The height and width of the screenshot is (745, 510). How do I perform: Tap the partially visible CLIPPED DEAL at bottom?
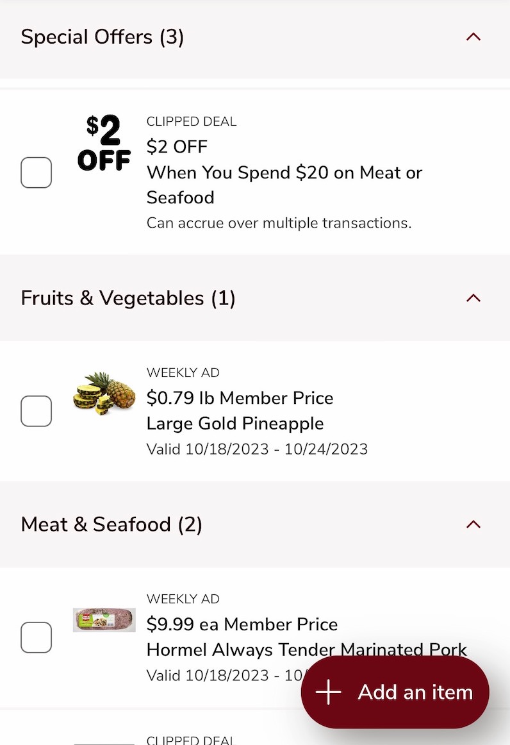click(x=192, y=740)
